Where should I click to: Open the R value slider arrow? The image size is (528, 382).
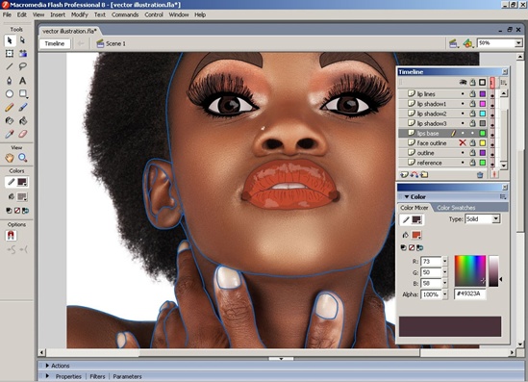(x=445, y=261)
